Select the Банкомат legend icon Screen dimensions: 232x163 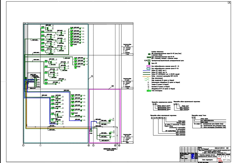[x=148, y=86]
